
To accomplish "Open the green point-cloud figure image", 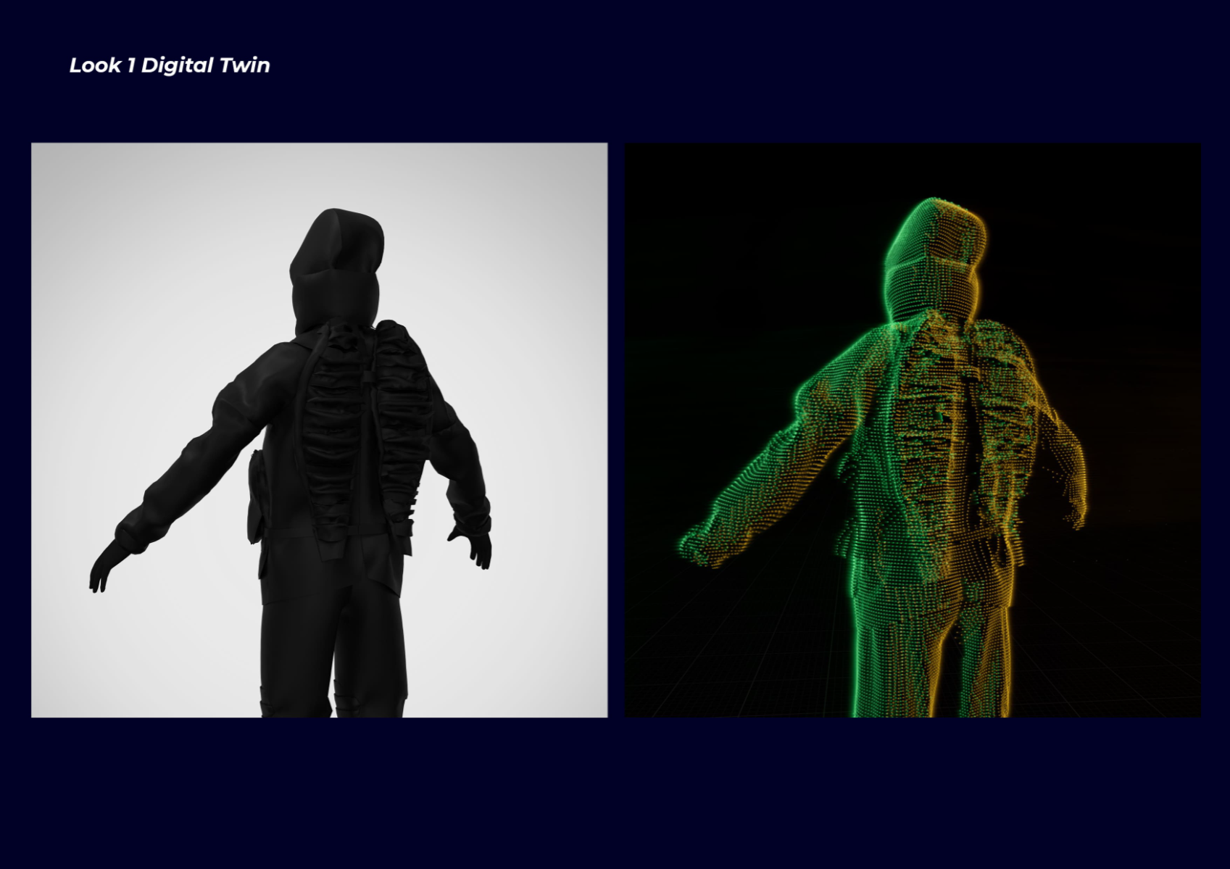I will (913, 430).
